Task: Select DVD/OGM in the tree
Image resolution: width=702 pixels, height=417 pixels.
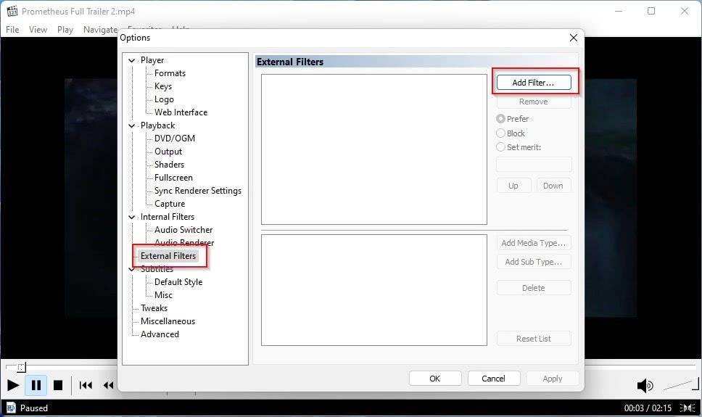Action: 175,139
